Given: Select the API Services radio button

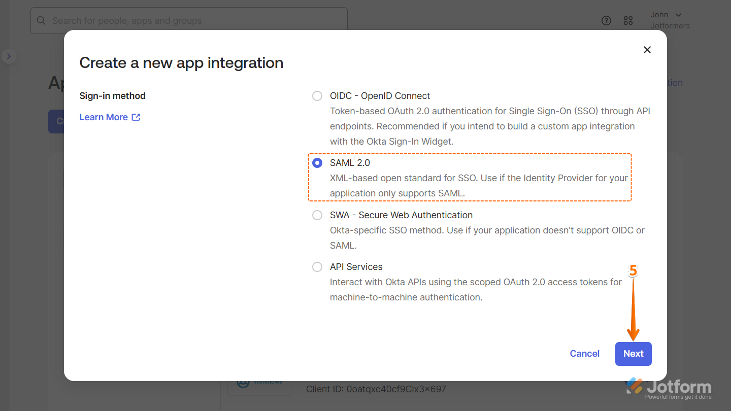Looking at the screenshot, I should click(x=317, y=267).
